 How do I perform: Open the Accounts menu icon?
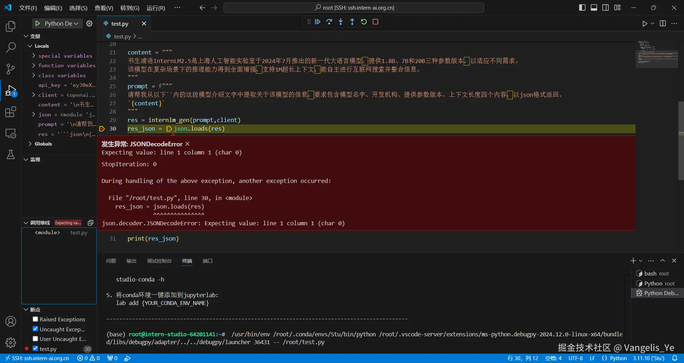11,321
